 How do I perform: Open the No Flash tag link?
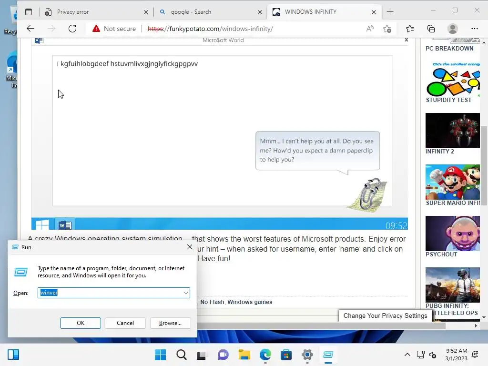pos(212,302)
